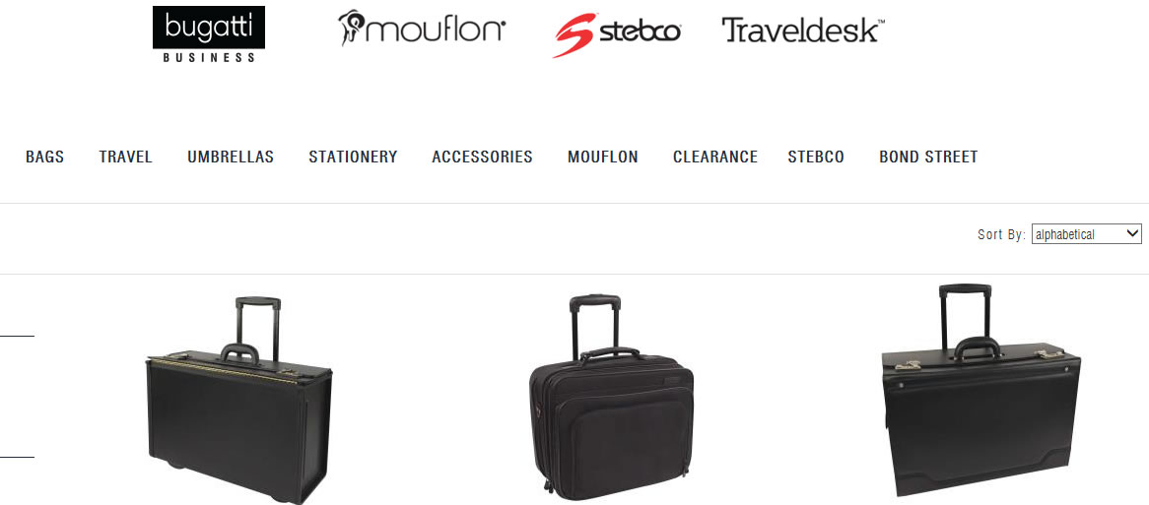Viewport: 1149px width, 505px height.
Task: Click the red Stebco swoosh emblem
Action: click(575, 34)
